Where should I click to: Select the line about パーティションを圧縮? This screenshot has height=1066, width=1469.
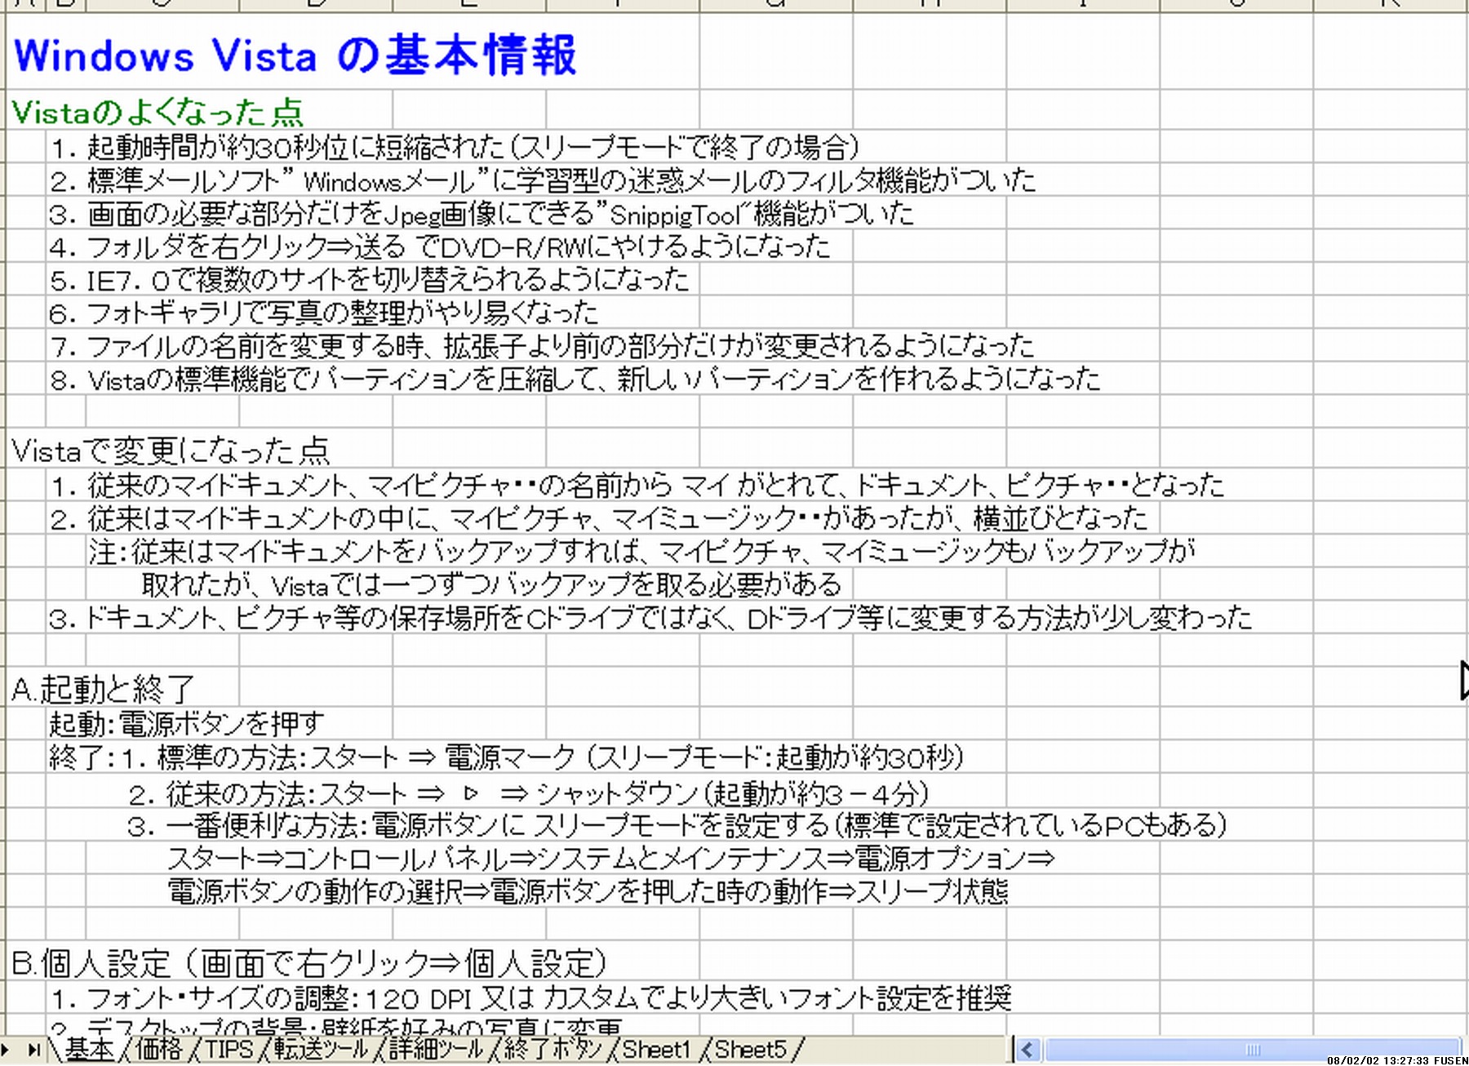[575, 379]
